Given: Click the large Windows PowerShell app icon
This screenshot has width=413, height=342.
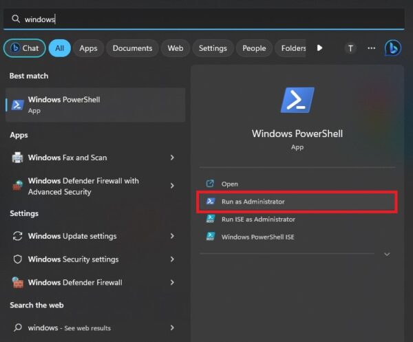Looking at the screenshot, I should [x=297, y=100].
